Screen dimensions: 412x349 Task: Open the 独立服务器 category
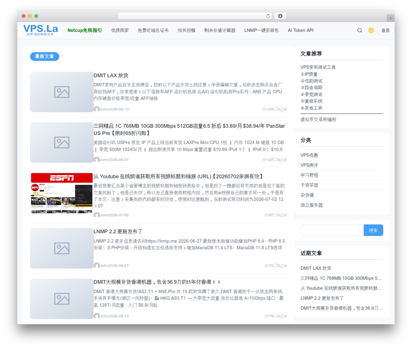(312, 205)
